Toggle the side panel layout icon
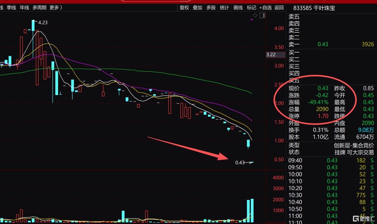Viewport: 377px width, 224px height. 262,15
